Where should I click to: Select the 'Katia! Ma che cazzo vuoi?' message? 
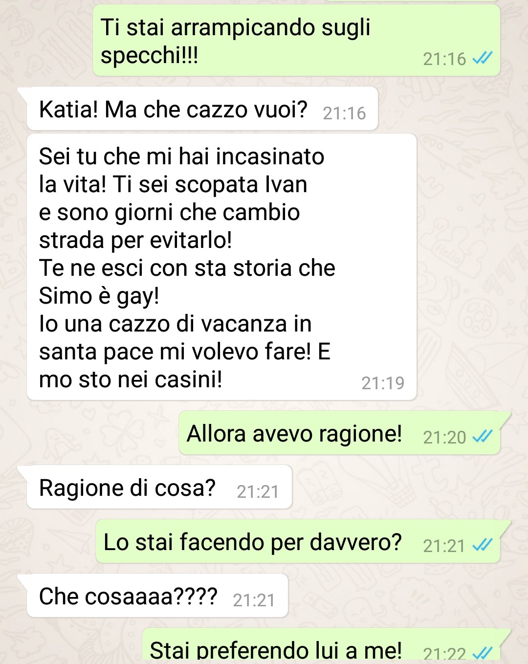202,109
